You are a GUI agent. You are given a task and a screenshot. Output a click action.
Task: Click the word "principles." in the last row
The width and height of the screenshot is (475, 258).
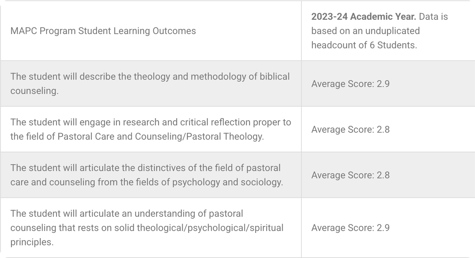point(32,242)
